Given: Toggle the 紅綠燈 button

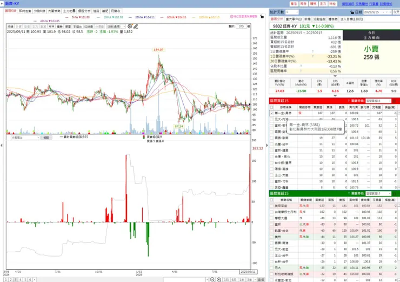Looking at the screenshot, I should (89, 27).
